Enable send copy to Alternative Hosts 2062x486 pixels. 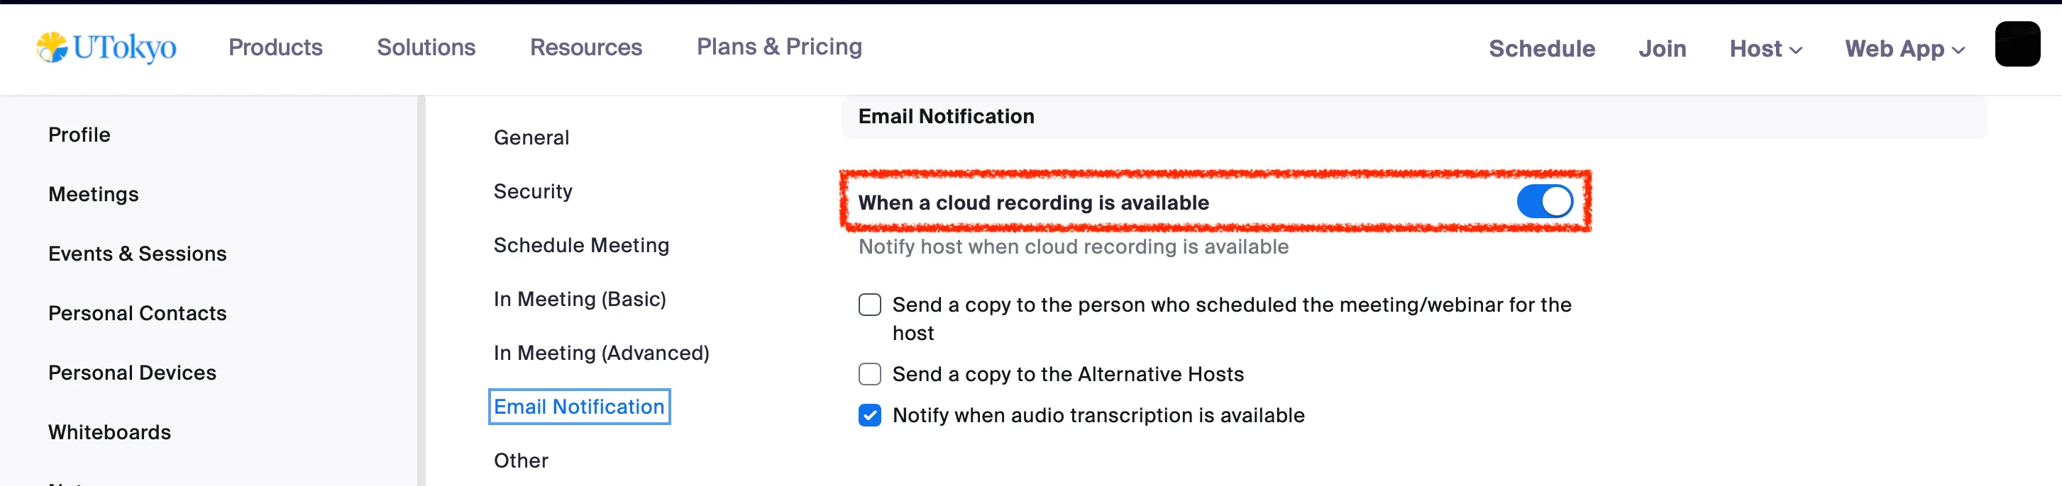coord(869,374)
